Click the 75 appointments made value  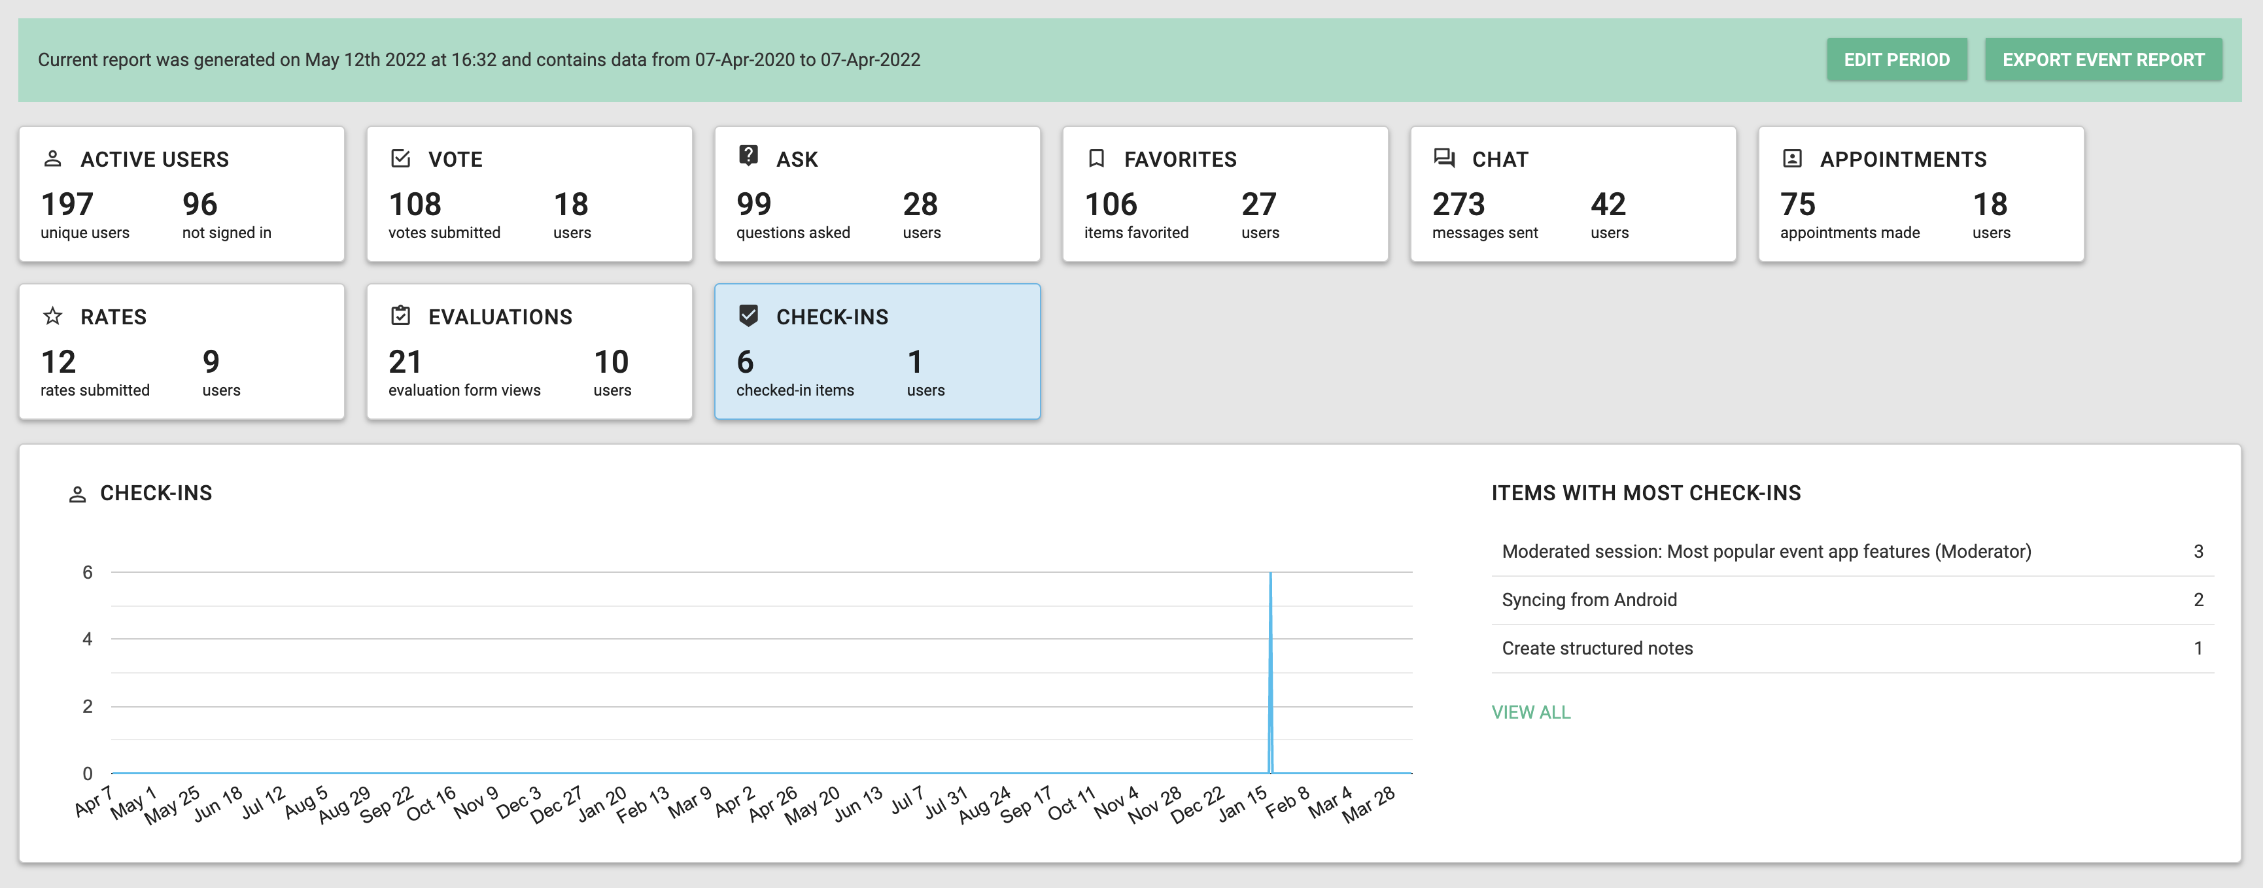tap(1797, 205)
